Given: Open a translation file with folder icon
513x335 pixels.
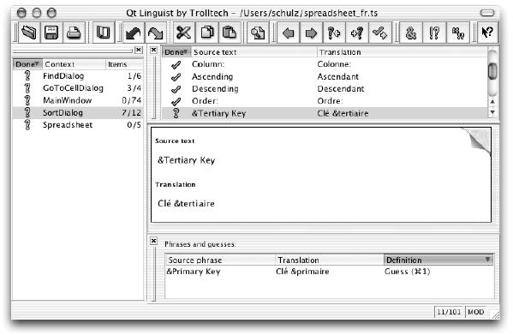Looking at the screenshot, I should [29, 33].
